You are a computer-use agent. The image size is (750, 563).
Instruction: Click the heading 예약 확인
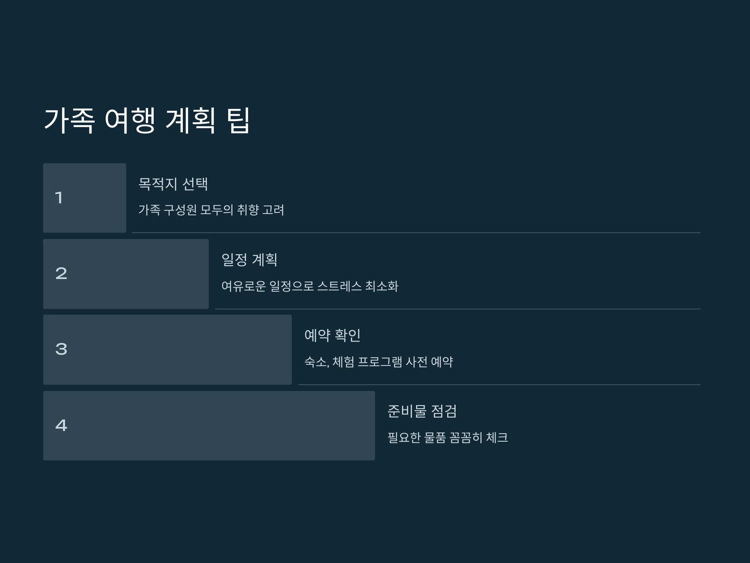click(x=332, y=336)
